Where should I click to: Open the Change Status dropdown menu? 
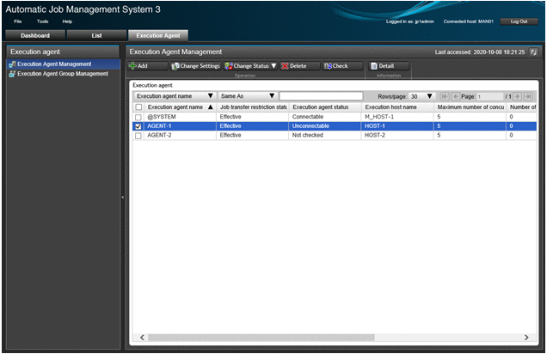(x=250, y=66)
